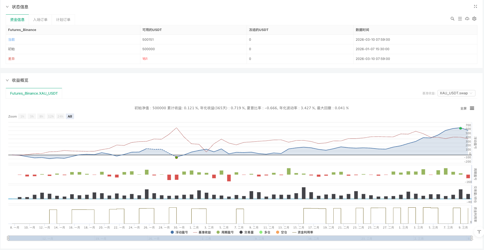Toggle the 浮动盈亏 legend series
Viewport: 484px width, 250px height.
point(179,232)
